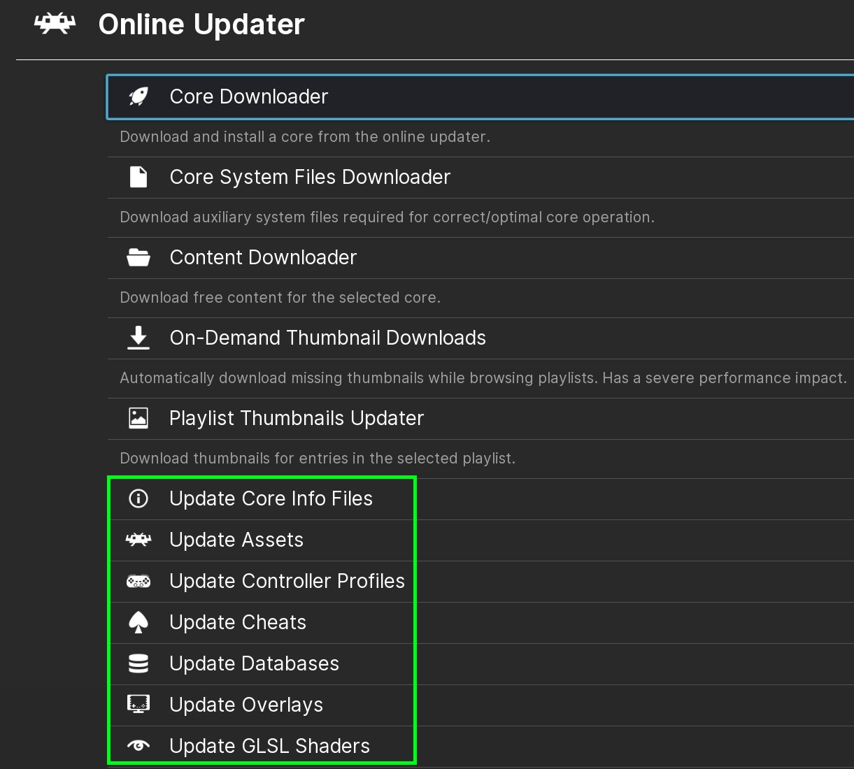This screenshot has height=769, width=854.
Task: Click the folder icon for Content Downloader
Action: (138, 257)
